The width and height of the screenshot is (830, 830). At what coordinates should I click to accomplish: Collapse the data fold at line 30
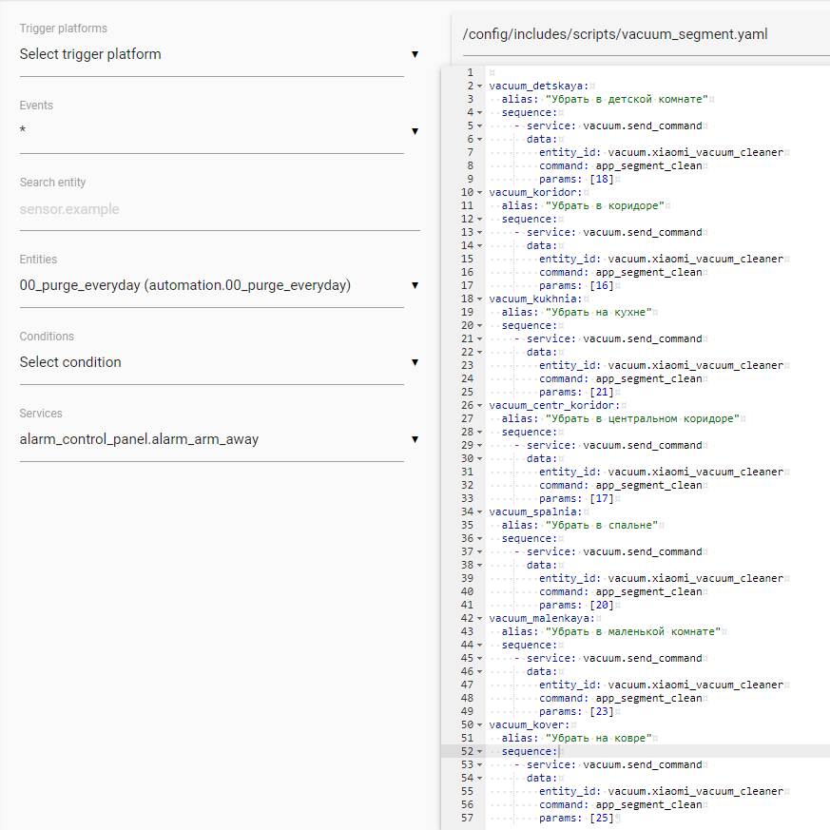point(479,458)
